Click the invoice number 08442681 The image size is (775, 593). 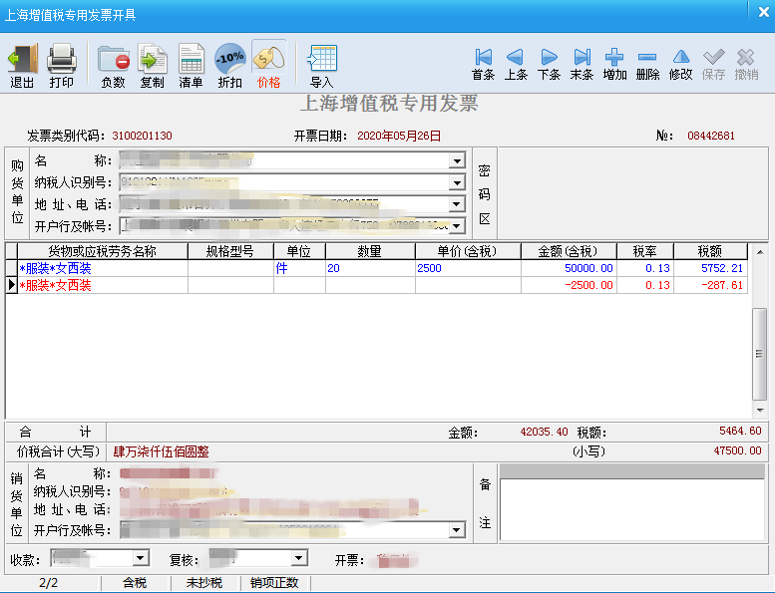coord(711,136)
